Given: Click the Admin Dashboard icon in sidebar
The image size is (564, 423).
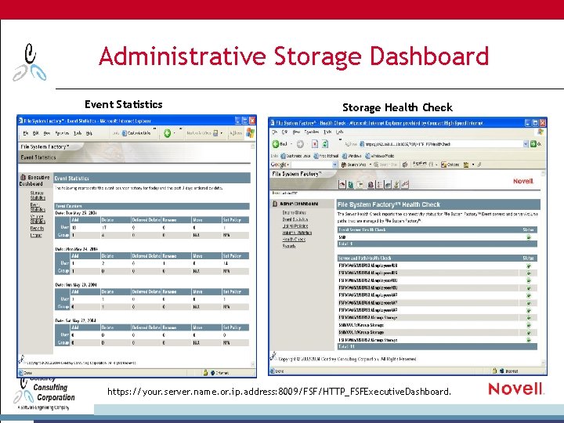Looking at the screenshot, I should point(275,204).
